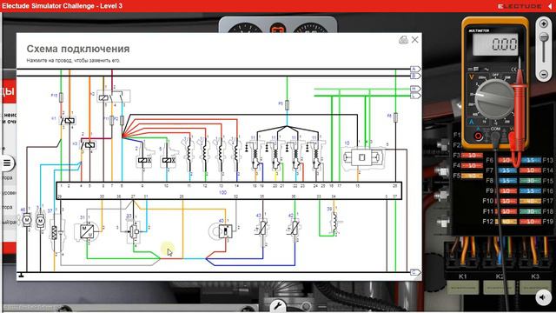Select green fuse F18 in fuse box
Screen dimensions: 556x313
point(530,211)
